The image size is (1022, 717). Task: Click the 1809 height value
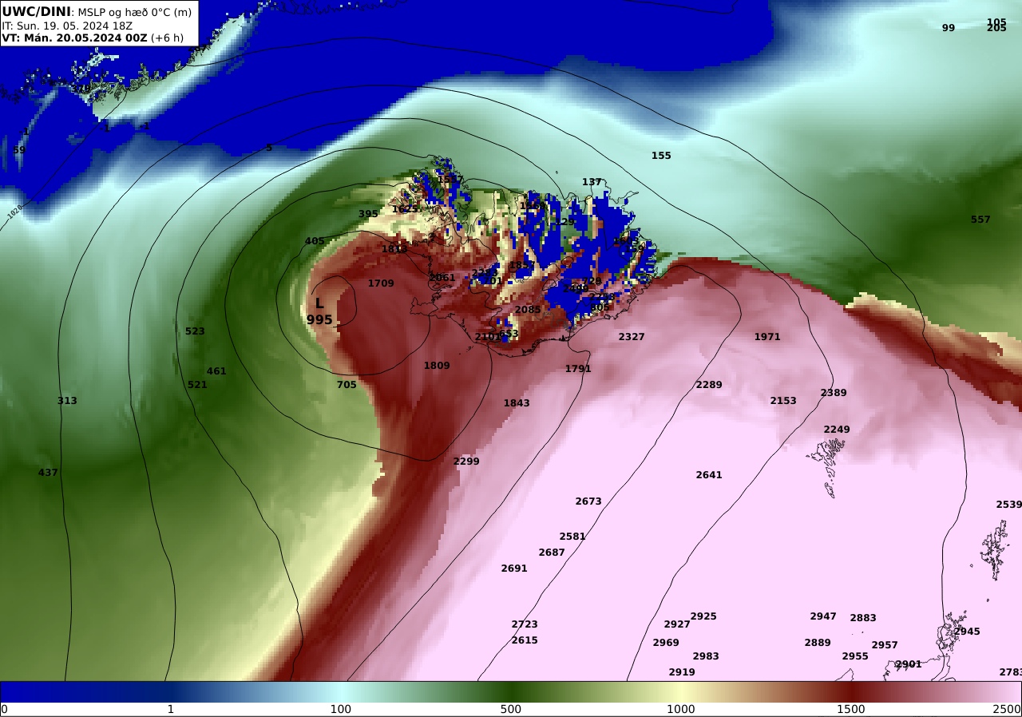[x=437, y=366]
